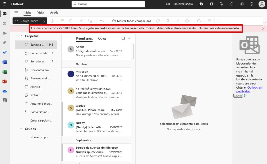Dismiss the storage warning banner

pyautogui.click(x=263, y=29)
